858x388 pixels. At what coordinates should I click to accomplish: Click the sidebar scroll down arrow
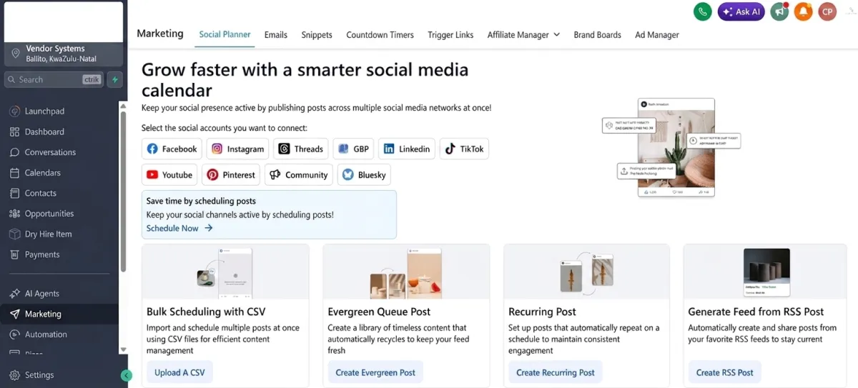pyautogui.click(x=123, y=349)
